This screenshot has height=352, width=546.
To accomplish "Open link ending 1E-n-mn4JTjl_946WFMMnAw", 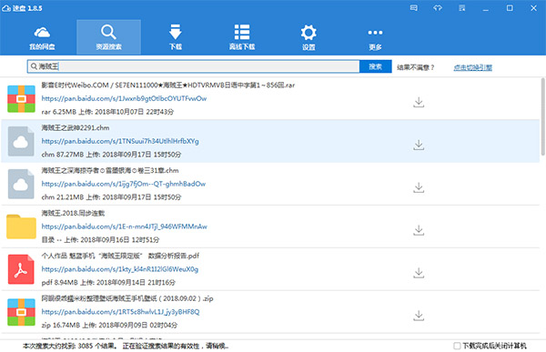I will (125, 226).
